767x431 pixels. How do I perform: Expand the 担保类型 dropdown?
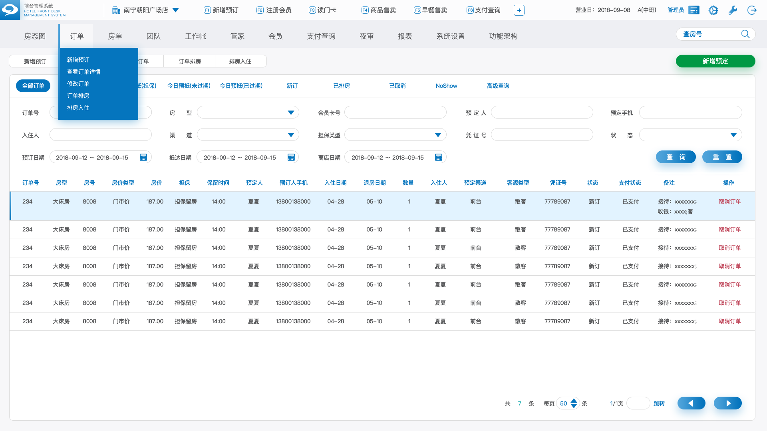(438, 135)
